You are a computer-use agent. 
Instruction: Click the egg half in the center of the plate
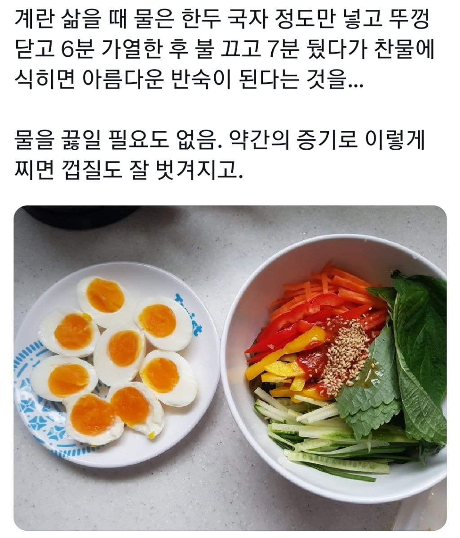pos(119,350)
